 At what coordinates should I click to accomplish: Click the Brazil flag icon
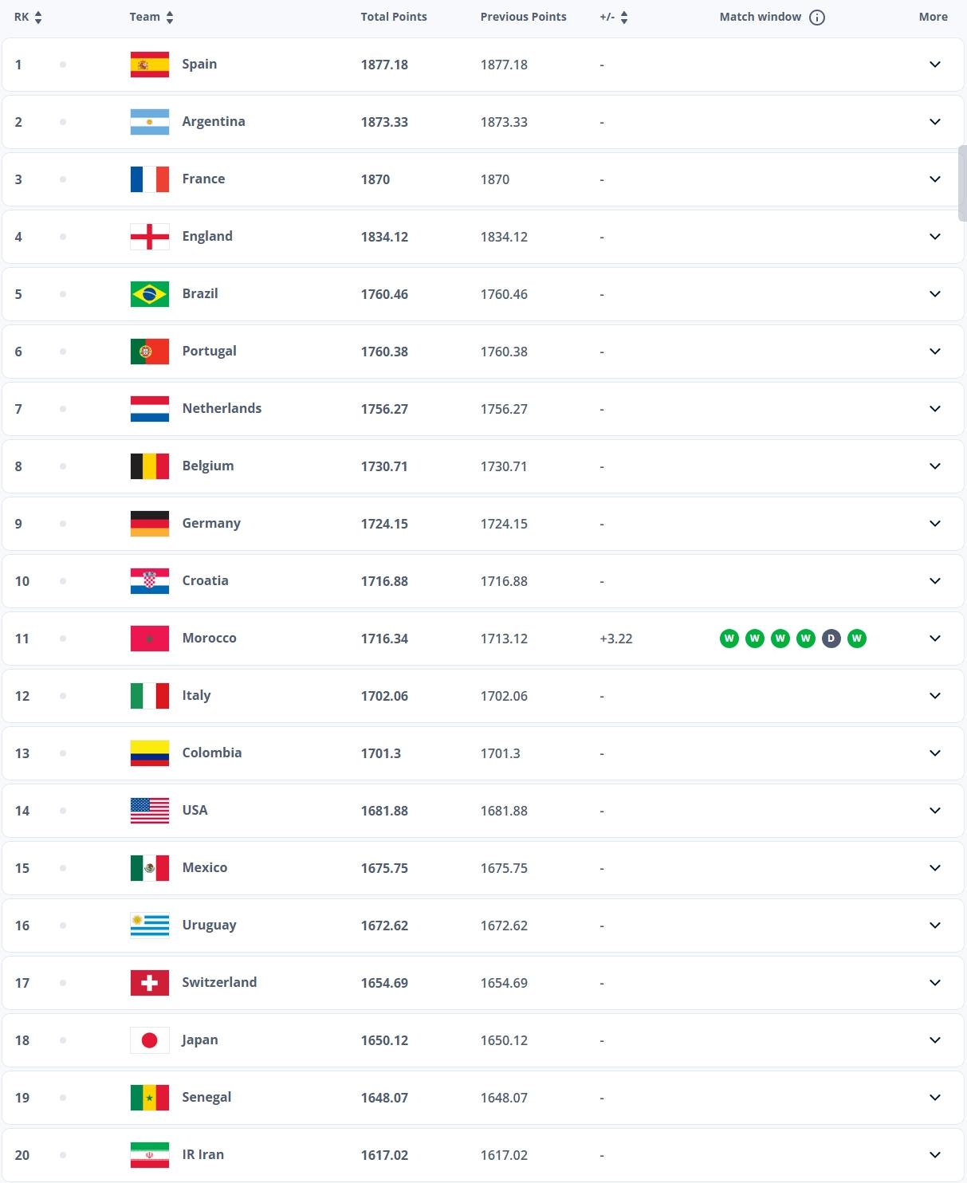click(150, 294)
